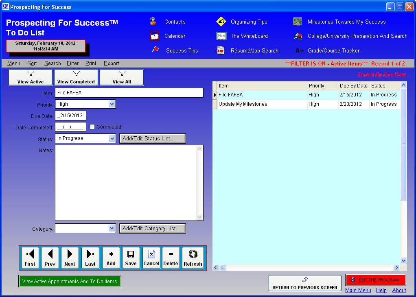Open the Print menu
Image resolution: width=416 pixels, height=297 pixels.
(91, 63)
